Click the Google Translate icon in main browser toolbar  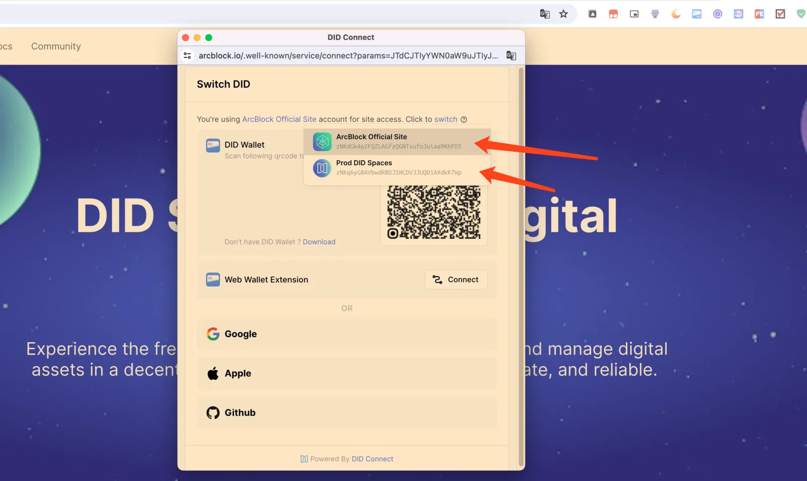[x=545, y=14]
